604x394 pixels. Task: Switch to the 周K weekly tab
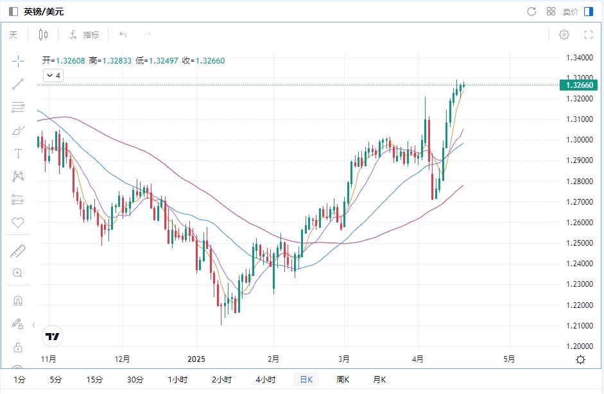coord(343,379)
